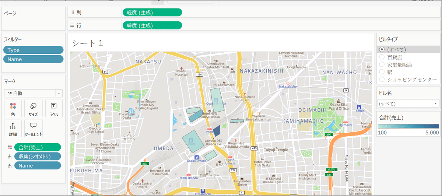The height and width of the screenshot is (196, 442).
Task: Click the Nakazakicho subway icon
Action: click(x=287, y=83)
